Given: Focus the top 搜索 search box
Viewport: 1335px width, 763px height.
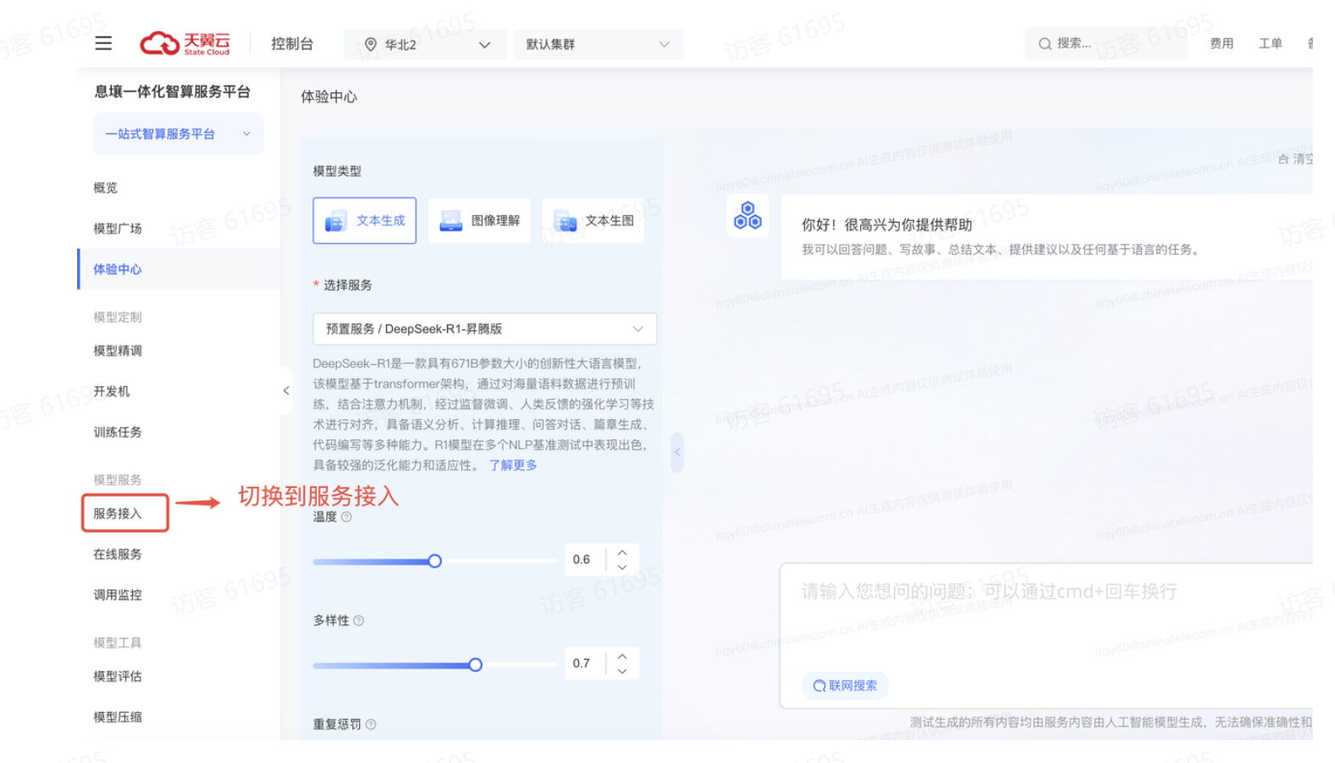Looking at the screenshot, I should point(1106,43).
